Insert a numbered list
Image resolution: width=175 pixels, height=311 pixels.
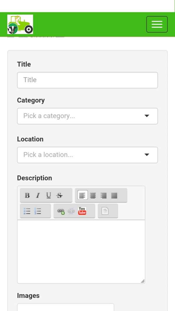click(x=38, y=211)
